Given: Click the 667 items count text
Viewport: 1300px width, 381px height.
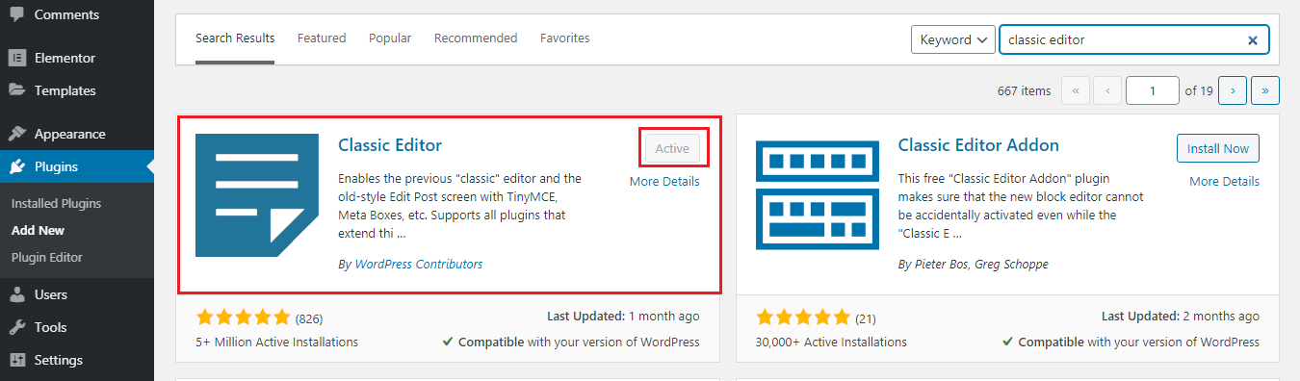Looking at the screenshot, I should [x=1024, y=90].
